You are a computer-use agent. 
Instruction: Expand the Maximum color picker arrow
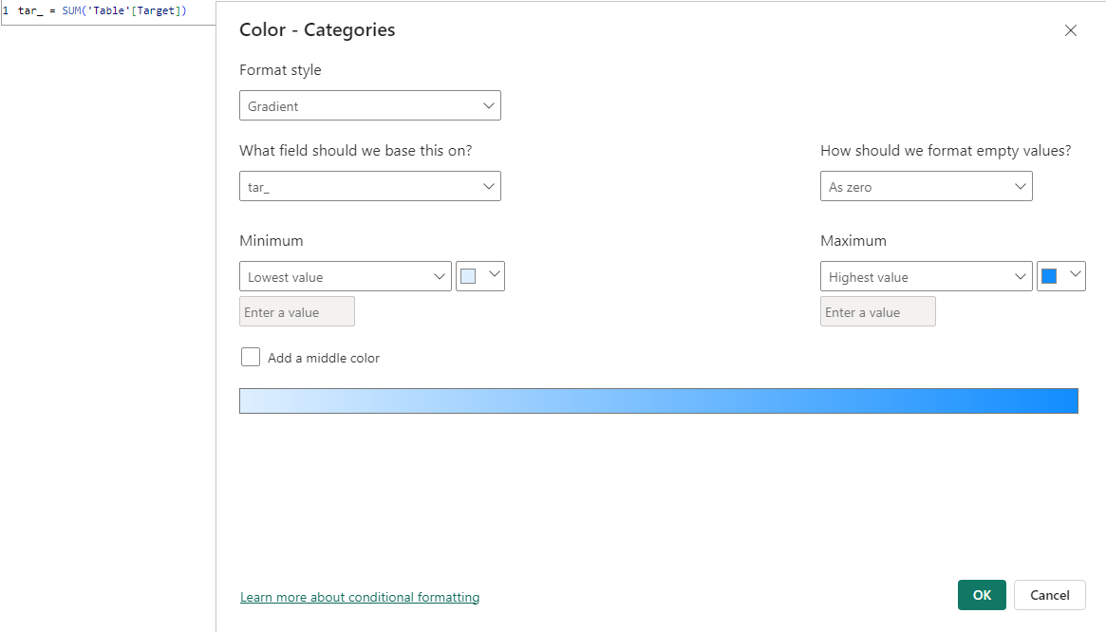[x=1075, y=275]
